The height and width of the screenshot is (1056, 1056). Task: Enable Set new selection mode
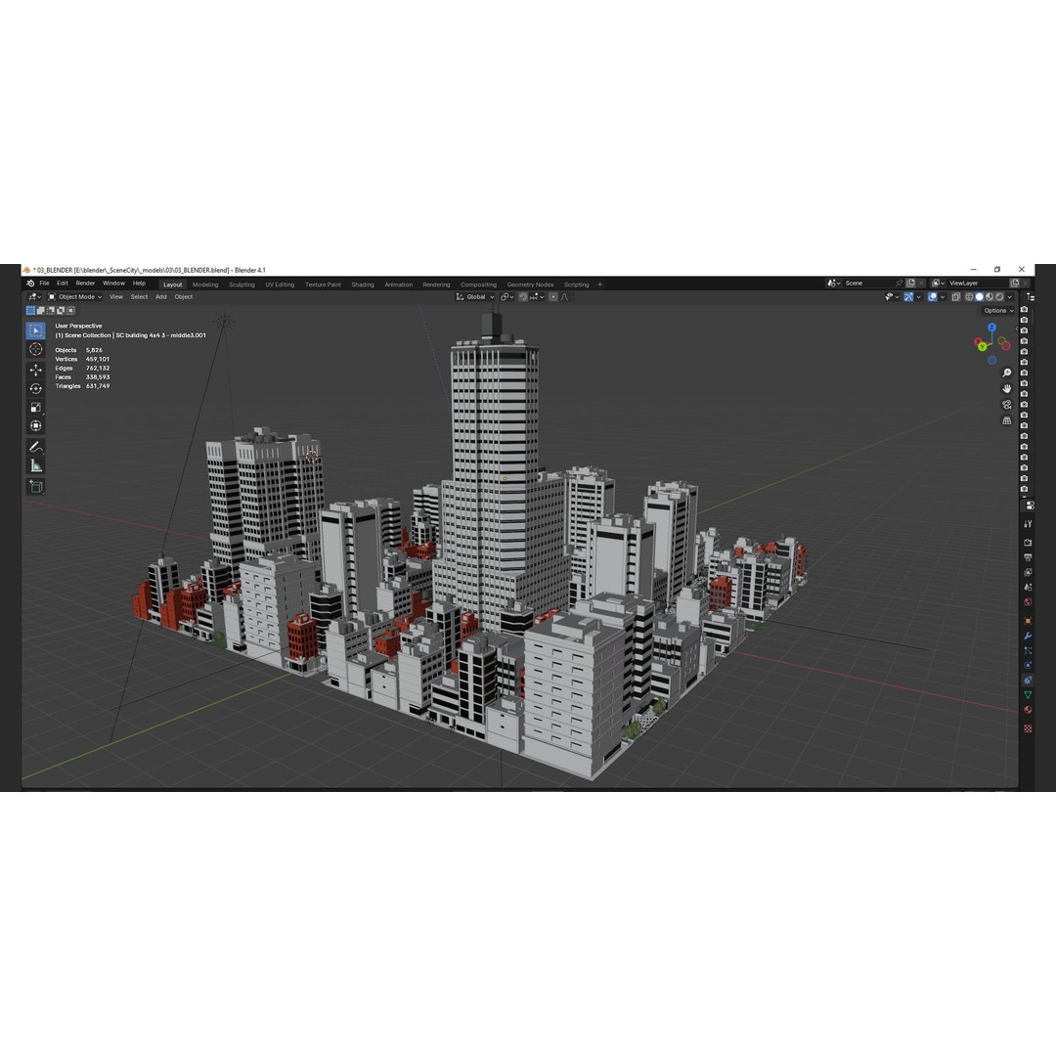click(30, 311)
